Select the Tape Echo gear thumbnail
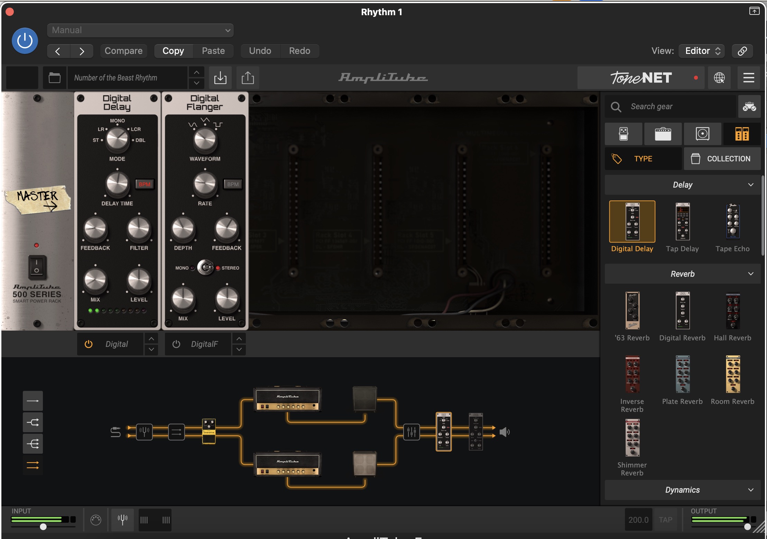 [733, 221]
